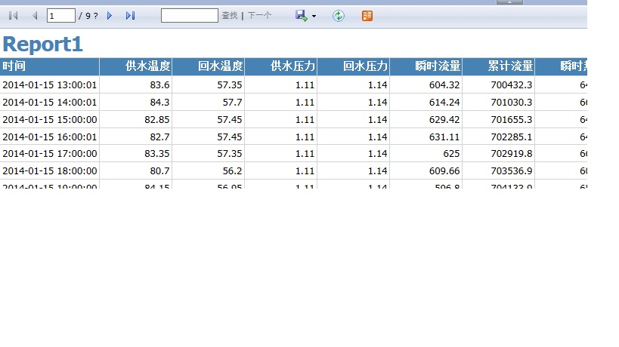The image size is (619, 347).
Task: Open the export format dropdown arrow
Action: tap(314, 17)
